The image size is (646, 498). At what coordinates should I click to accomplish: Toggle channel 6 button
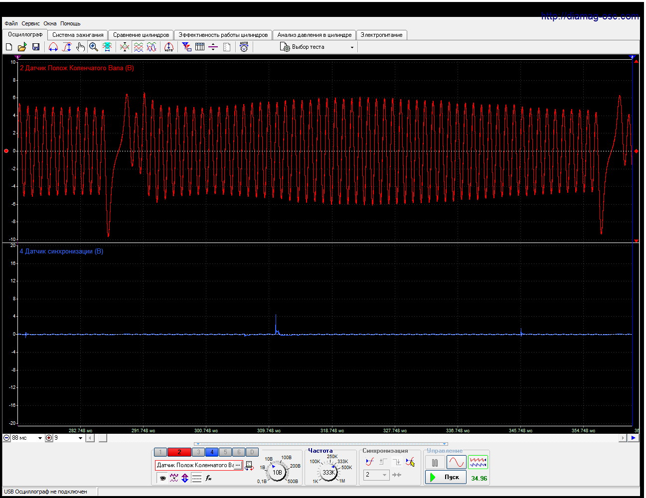[239, 452]
